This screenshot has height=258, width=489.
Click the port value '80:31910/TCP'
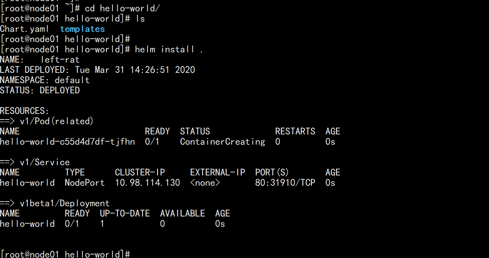pos(285,183)
